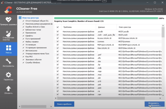This screenshot has width=166, height=109.
Task: Select the .mpp row
Action: tap(108, 71)
